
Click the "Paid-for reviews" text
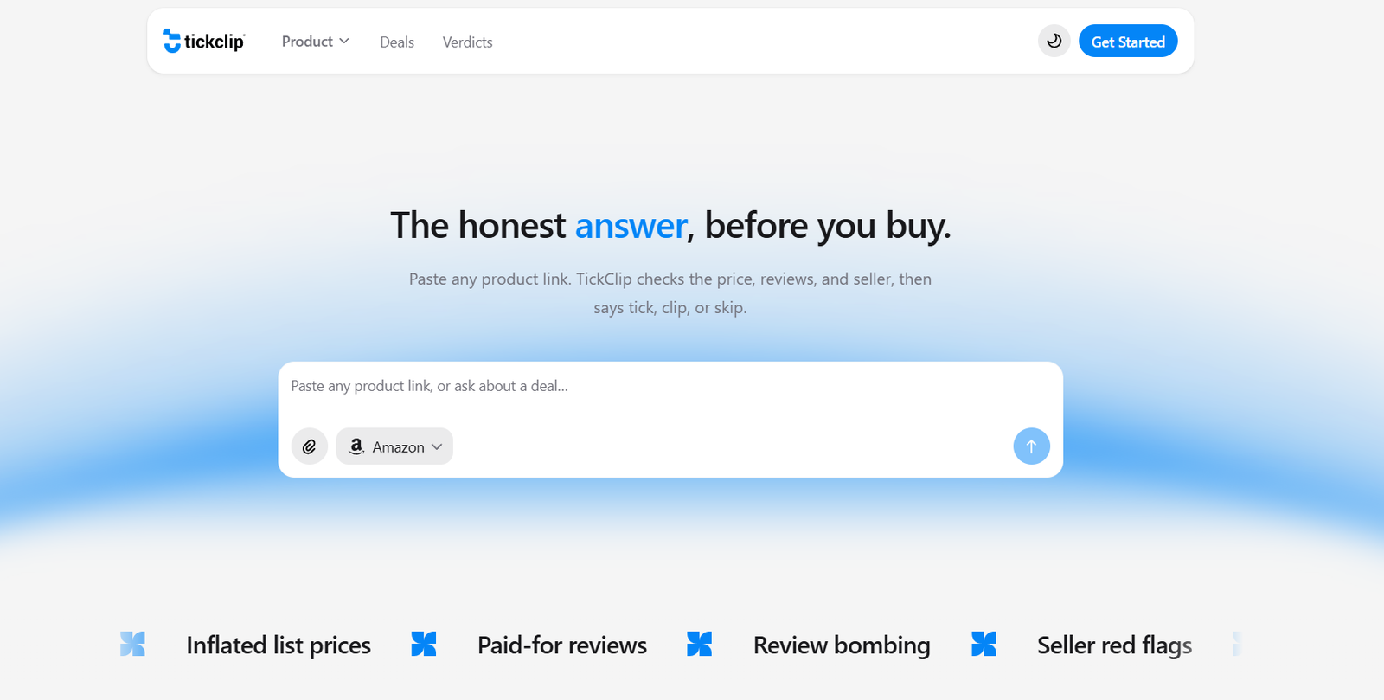tap(562, 645)
